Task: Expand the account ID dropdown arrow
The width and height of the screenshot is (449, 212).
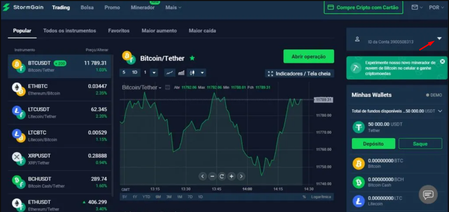Action: (440, 38)
